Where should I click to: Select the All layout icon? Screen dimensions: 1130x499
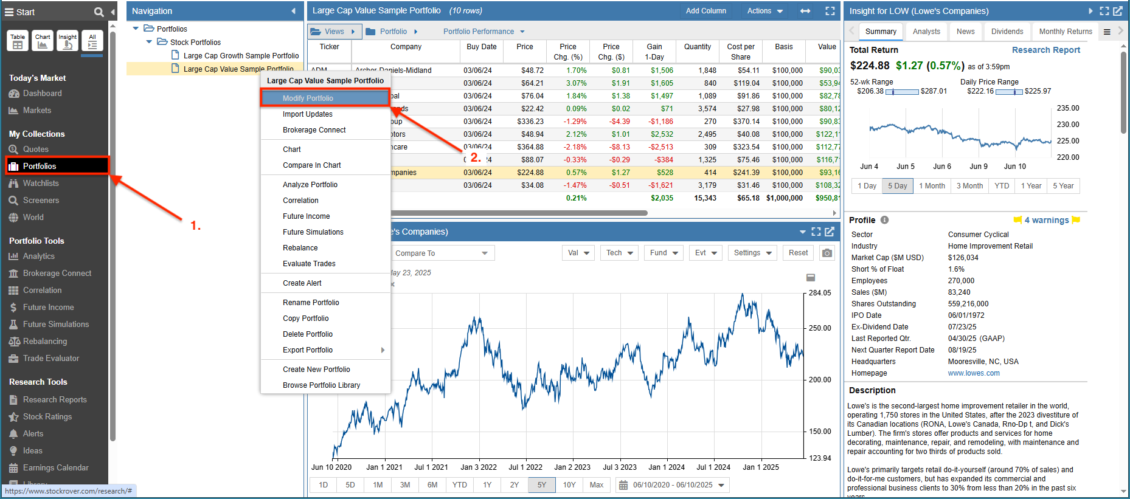(x=92, y=41)
